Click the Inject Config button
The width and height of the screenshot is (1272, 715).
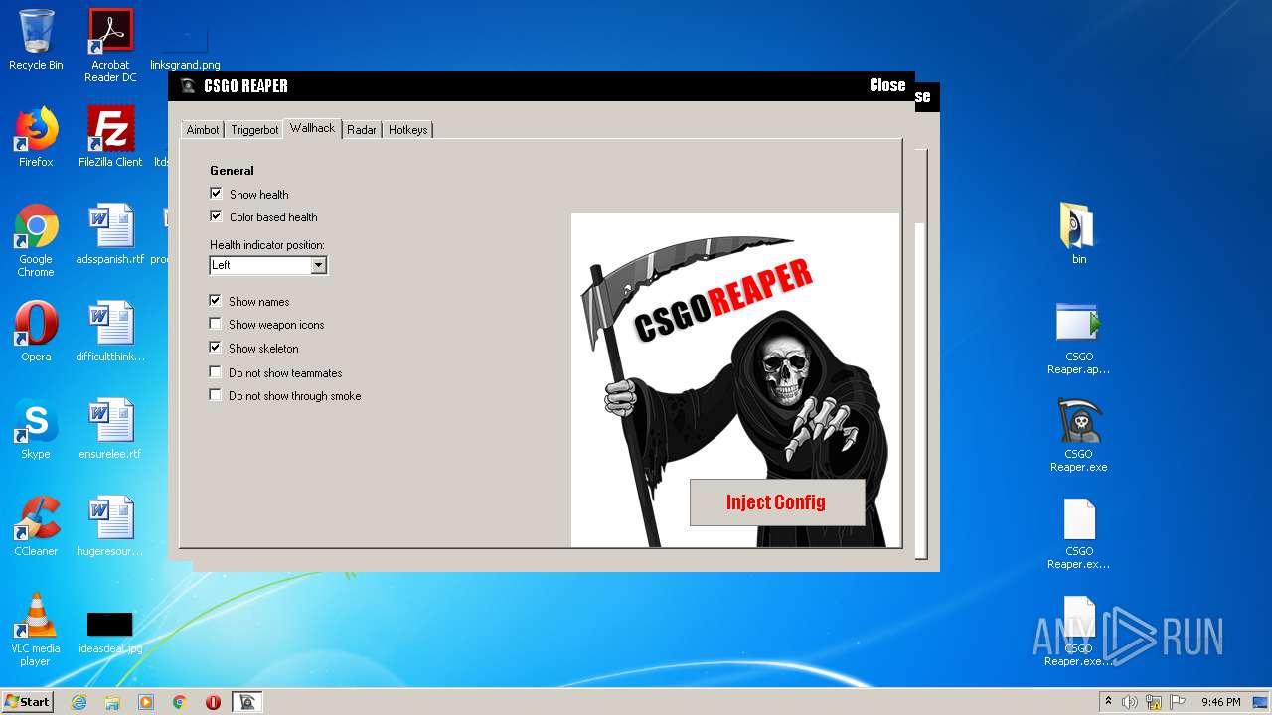pyautogui.click(x=777, y=502)
